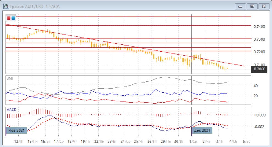This screenshot has height=147, width=272.
Task: Click the red square icon on chart
Action: [x=9, y=18]
